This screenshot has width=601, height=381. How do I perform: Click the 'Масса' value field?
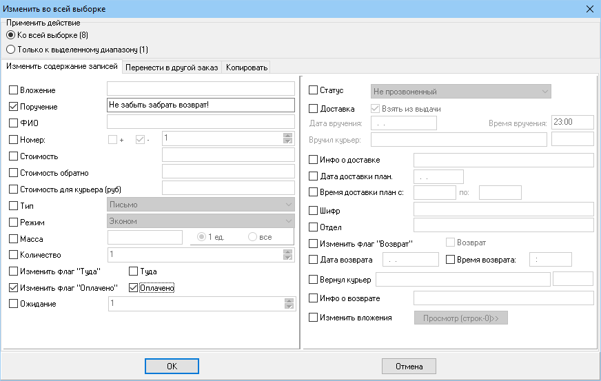145,237
